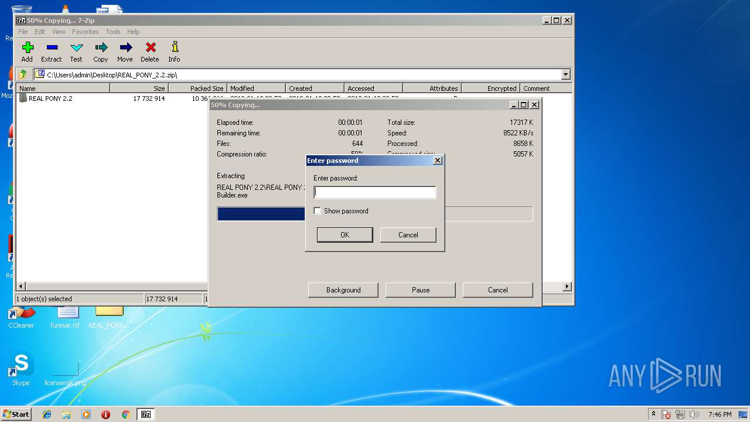Sort by Name column header
The width and height of the screenshot is (750, 422).
[x=63, y=89]
